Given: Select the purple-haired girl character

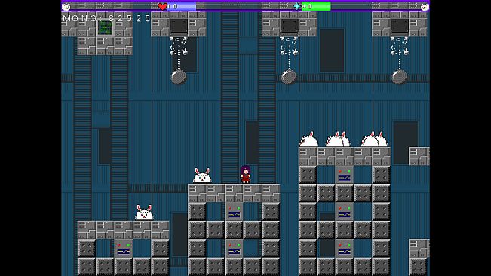Looking at the screenshot, I should [x=246, y=174].
